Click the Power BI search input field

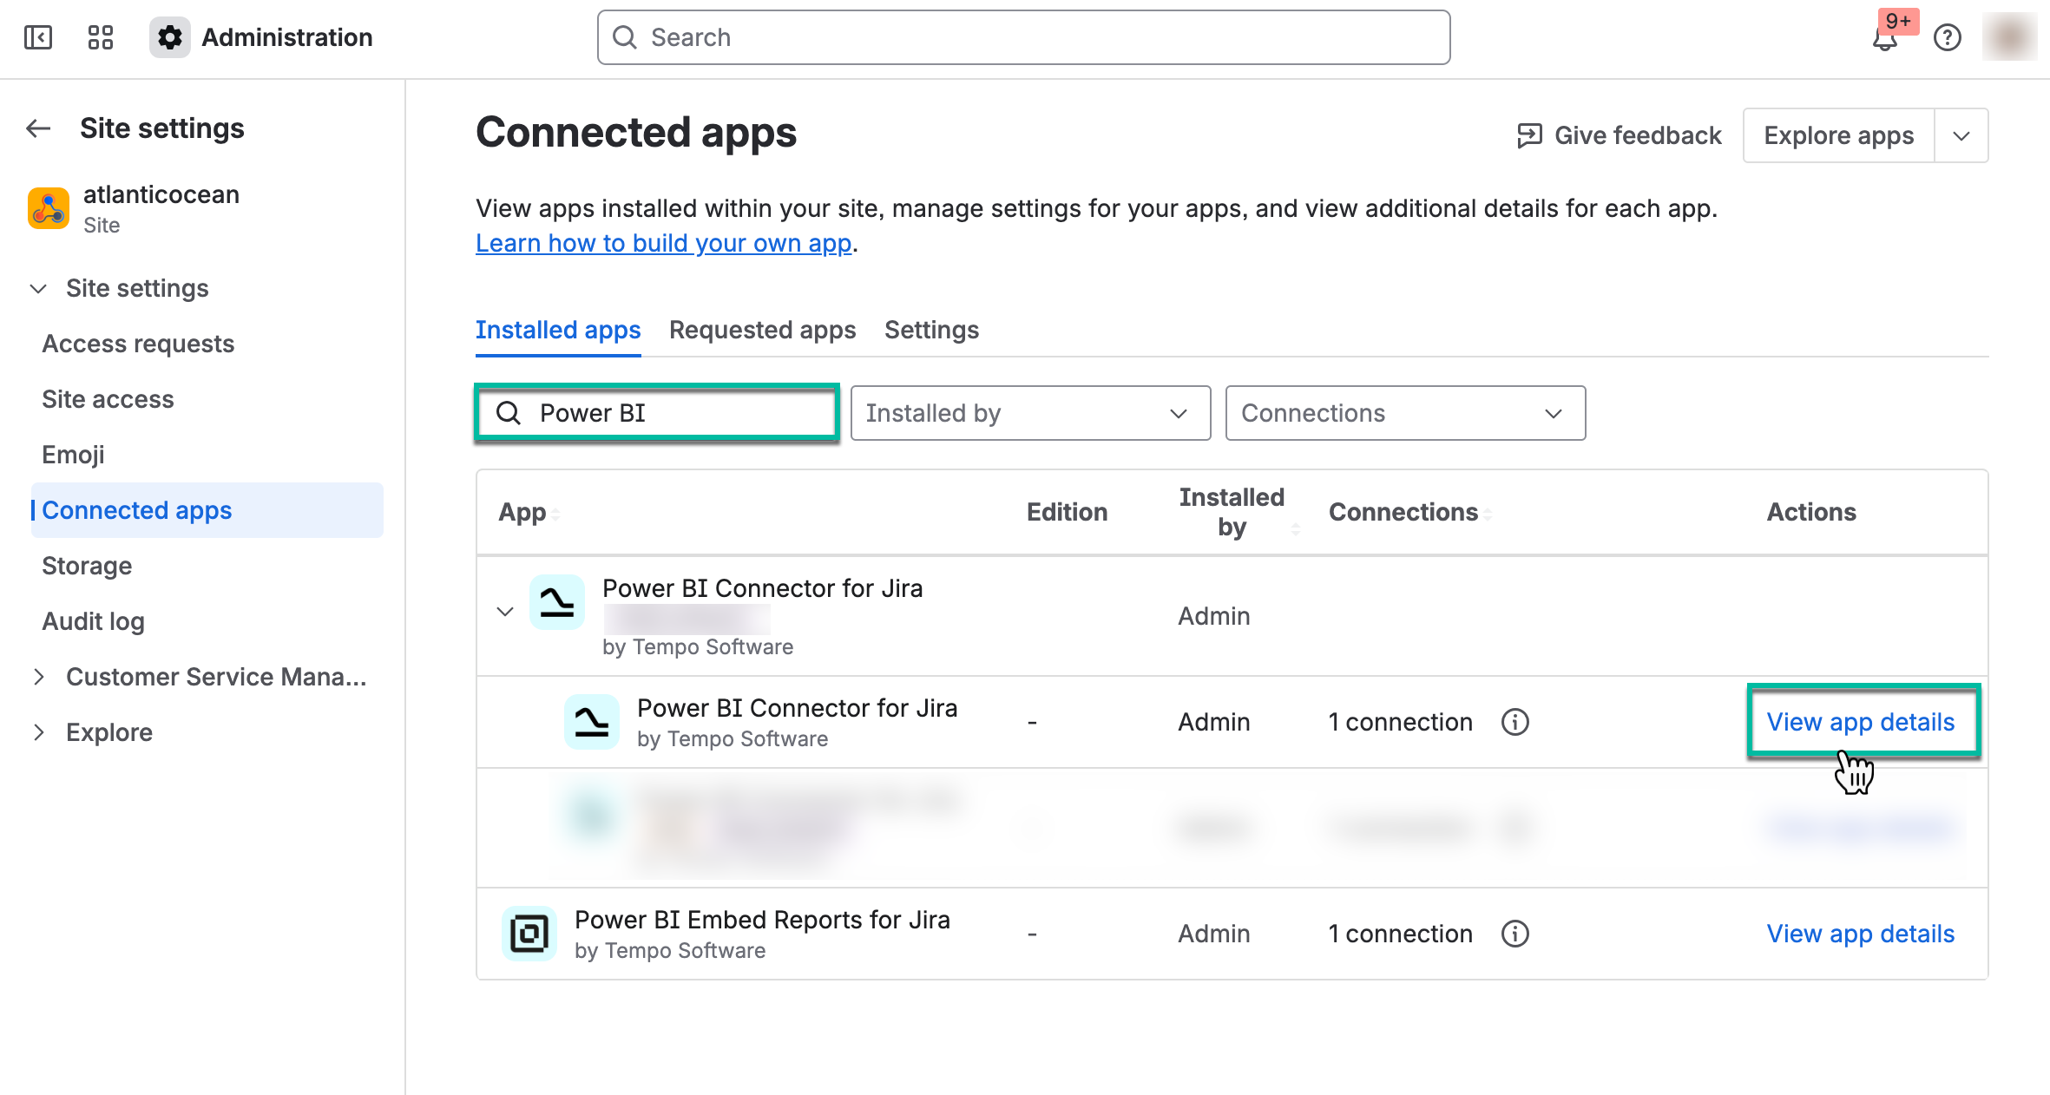(x=656, y=413)
